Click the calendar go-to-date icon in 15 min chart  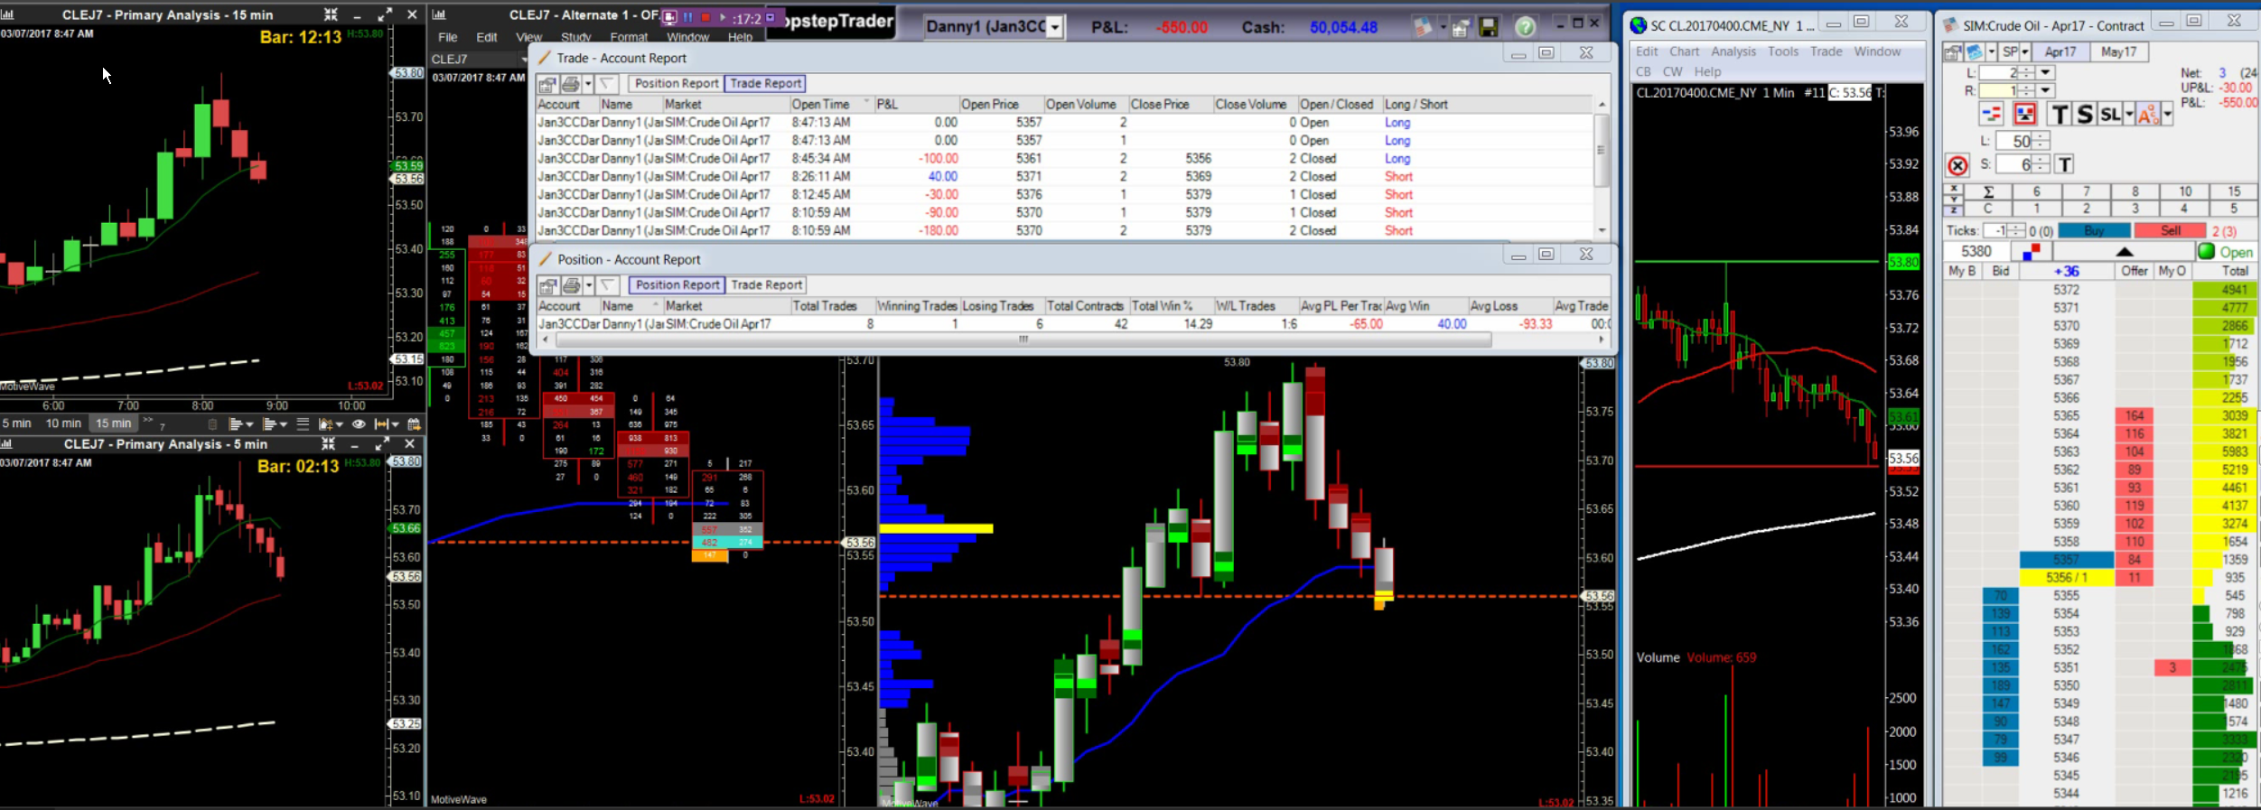click(x=414, y=424)
